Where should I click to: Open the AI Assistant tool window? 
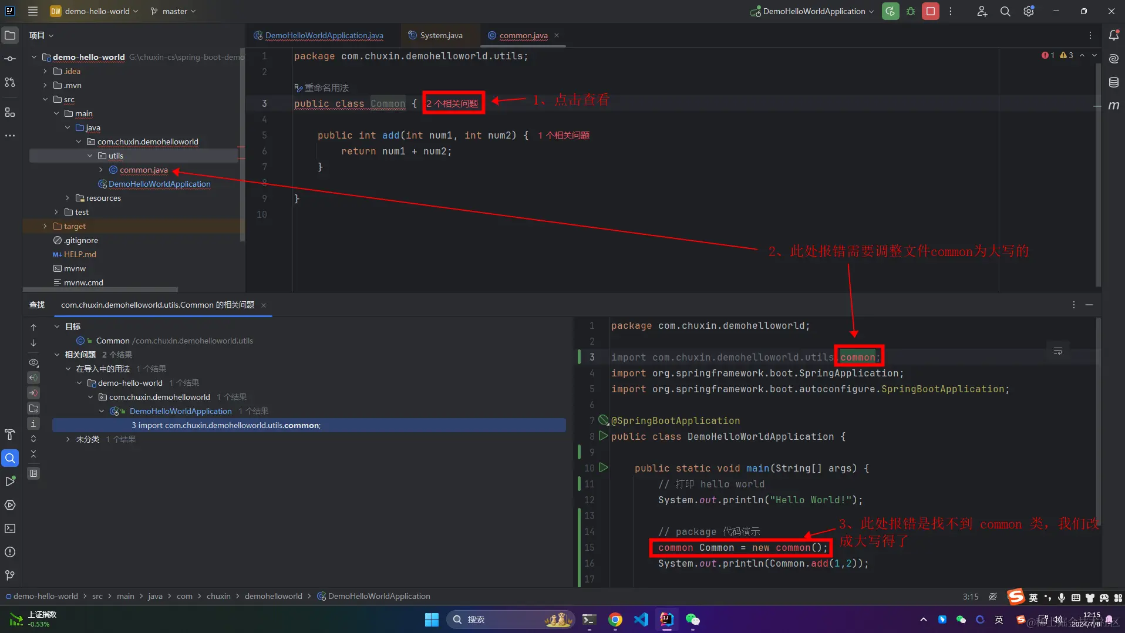1114,59
